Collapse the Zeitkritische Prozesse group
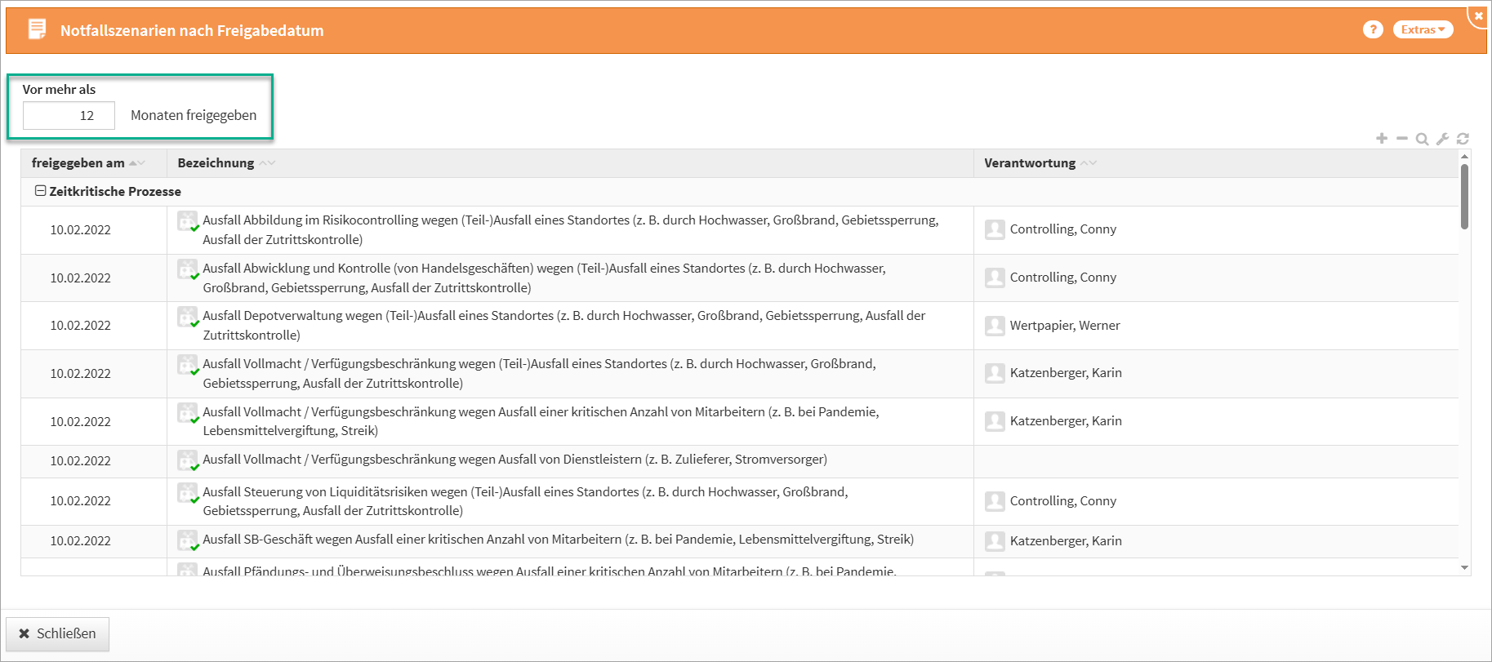Image resolution: width=1492 pixels, height=662 pixels. [x=40, y=191]
